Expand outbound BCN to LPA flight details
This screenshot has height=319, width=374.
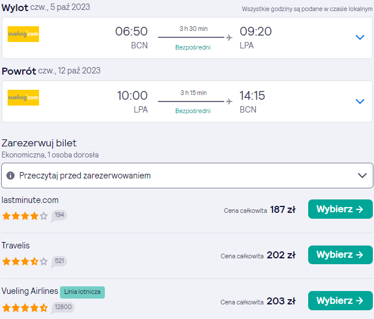(359, 37)
